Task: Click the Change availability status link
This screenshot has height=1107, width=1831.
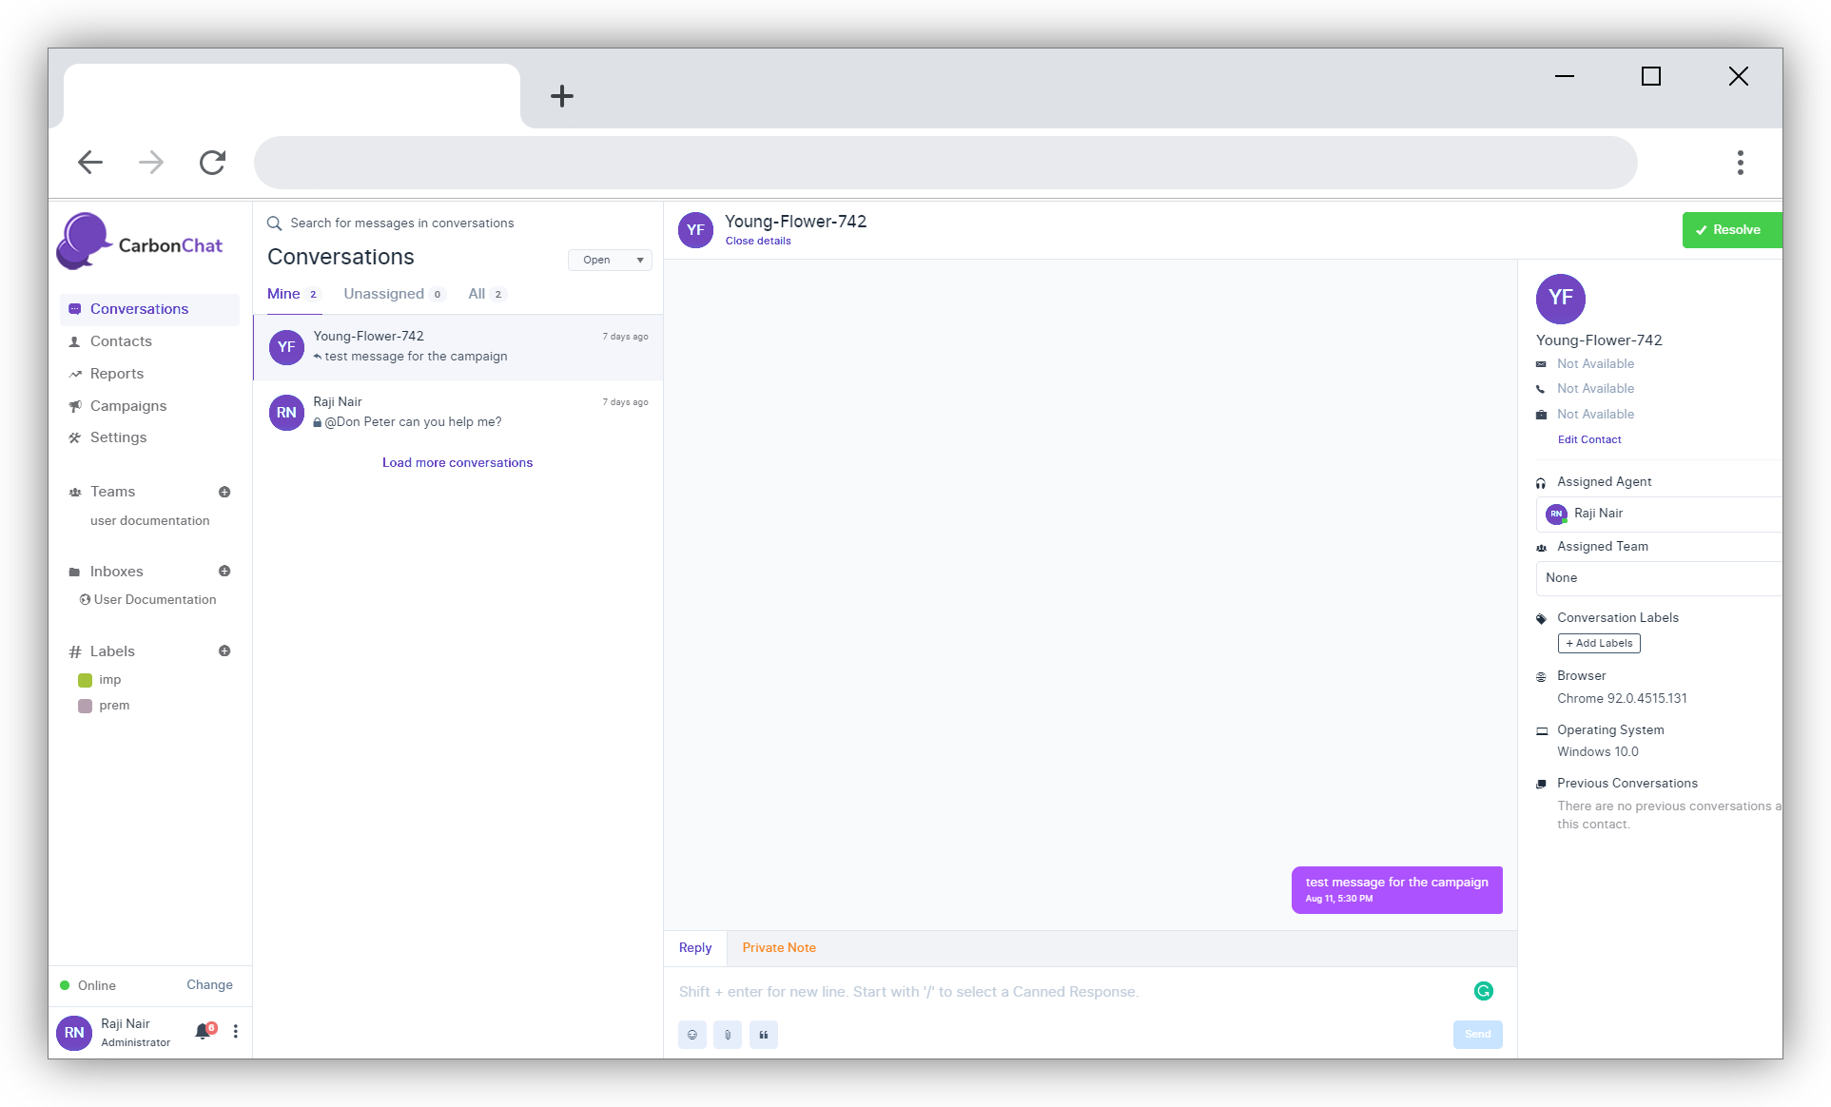Action: (x=209, y=985)
